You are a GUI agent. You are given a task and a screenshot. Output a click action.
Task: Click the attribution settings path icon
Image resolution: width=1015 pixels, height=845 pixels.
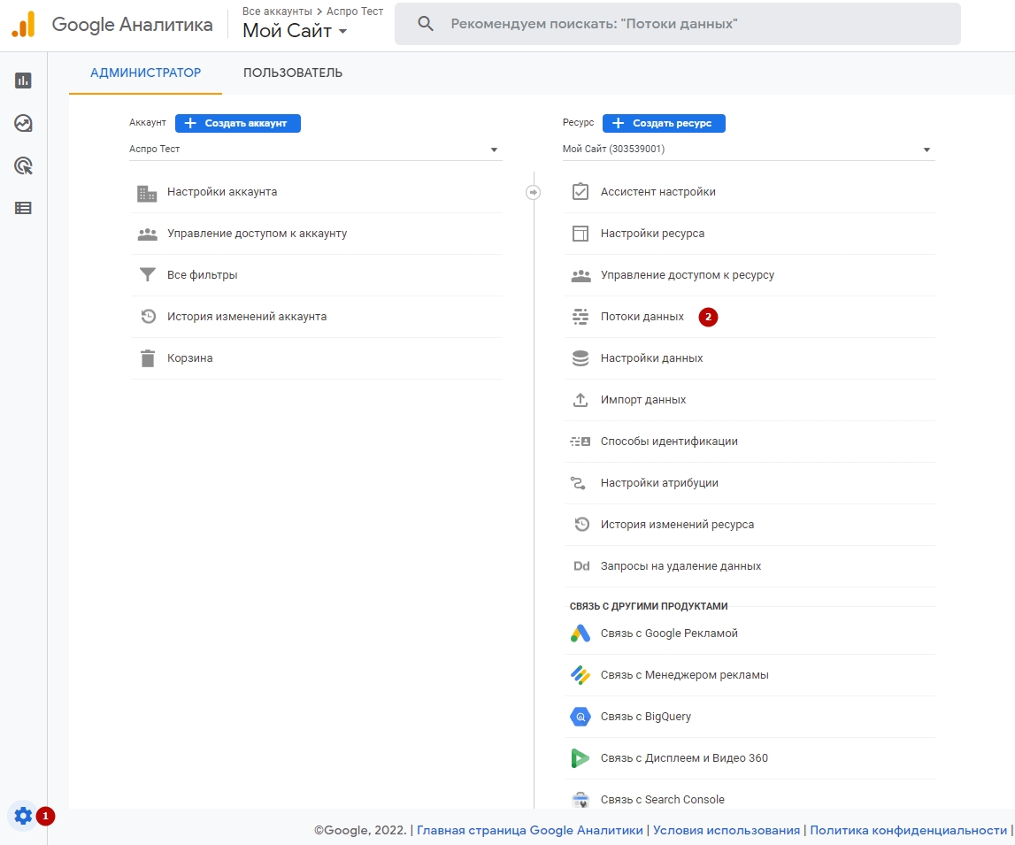[x=578, y=483]
